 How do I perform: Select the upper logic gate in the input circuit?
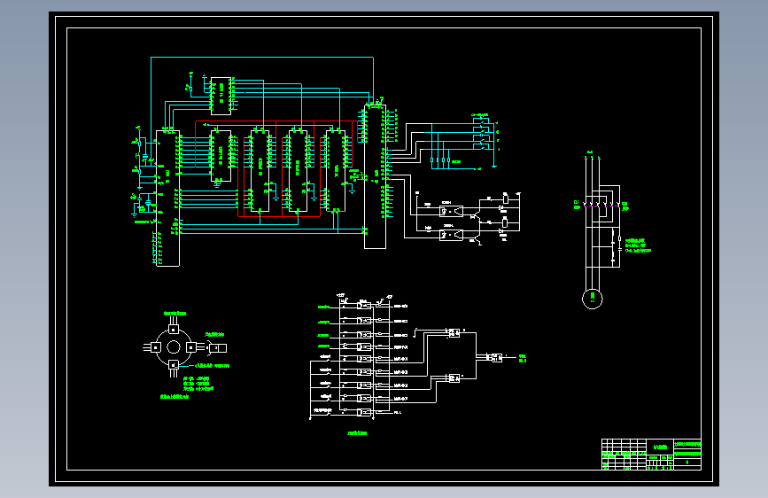[x=454, y=333]
